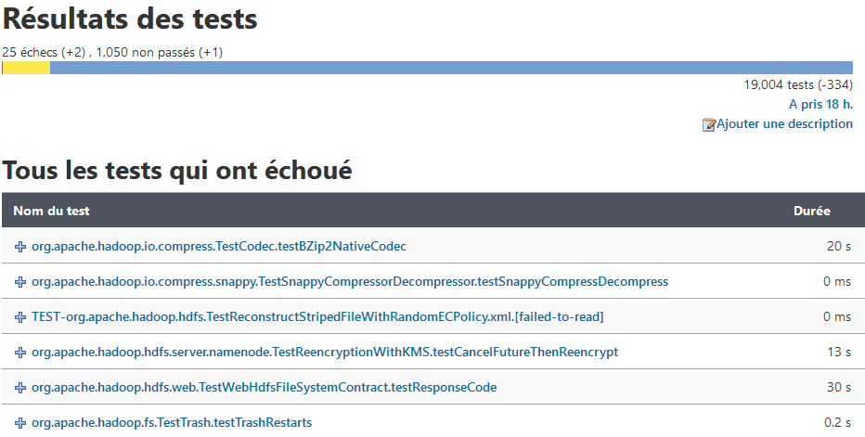Expand the testCancelFutureThenReencrypt failure details
The image size is (865, 437).
tap(20, 353)
